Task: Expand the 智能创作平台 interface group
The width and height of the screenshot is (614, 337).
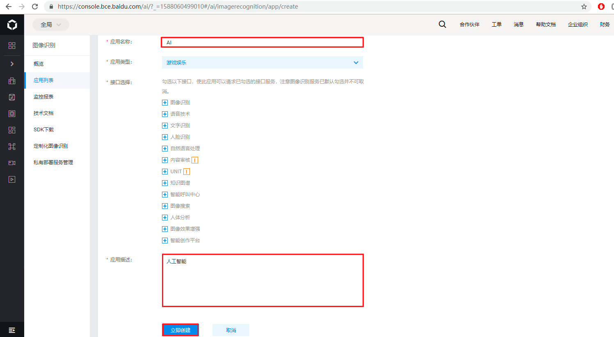Action: (165, 241)
